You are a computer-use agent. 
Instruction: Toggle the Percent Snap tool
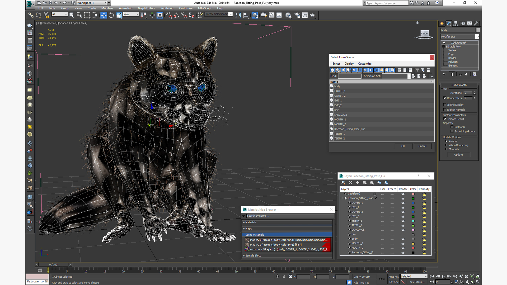coord(184,15)
